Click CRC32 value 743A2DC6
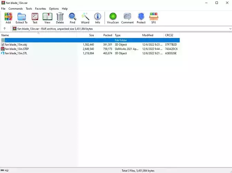The width and height of the screenshot is (232, 173). click(171, 49)
